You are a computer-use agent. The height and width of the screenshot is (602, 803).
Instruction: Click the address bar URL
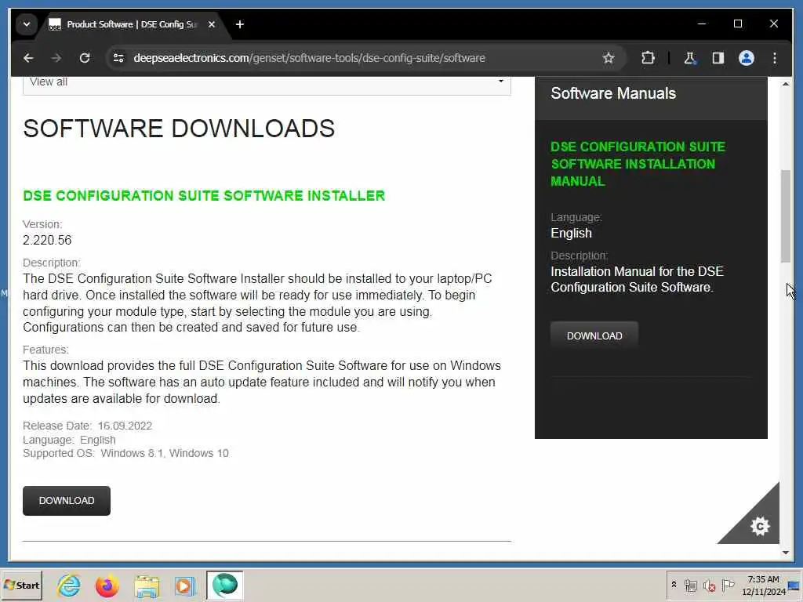tap(309, 58)
